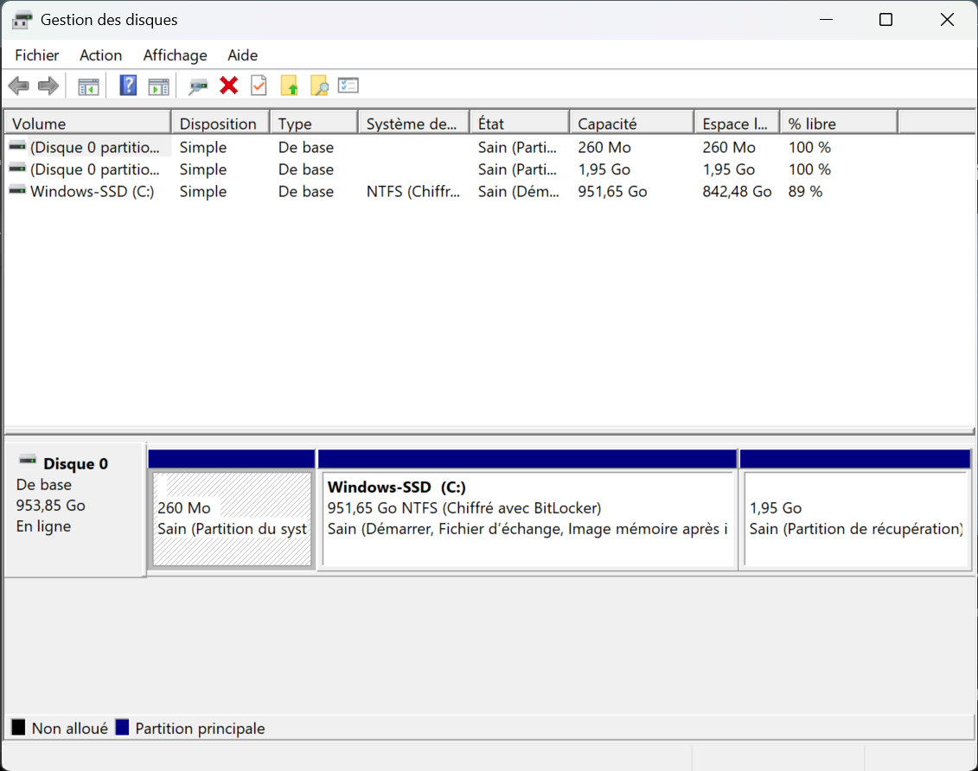Click the Partition principale legend text
Image resolution: width=978 pixels, height=771 pixels.
point(200,728)
